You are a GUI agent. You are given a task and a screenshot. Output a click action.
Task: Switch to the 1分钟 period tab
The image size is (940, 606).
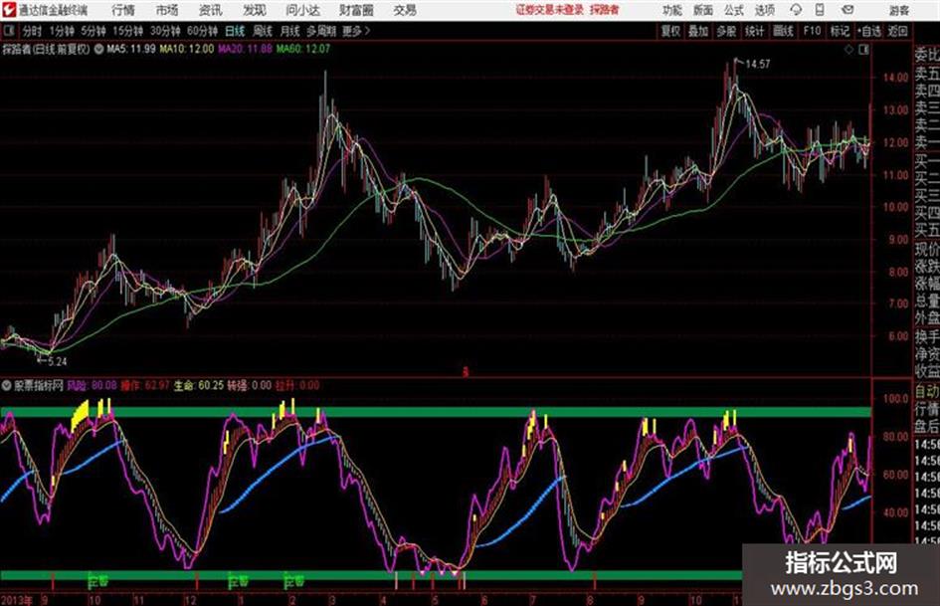(x=62, y=31)
